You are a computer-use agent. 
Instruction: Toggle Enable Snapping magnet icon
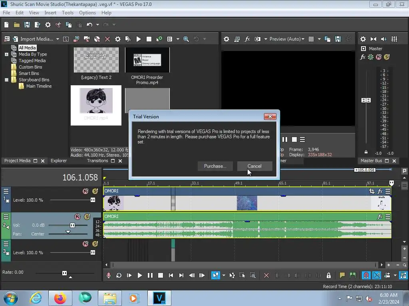[x=366, y=275]
